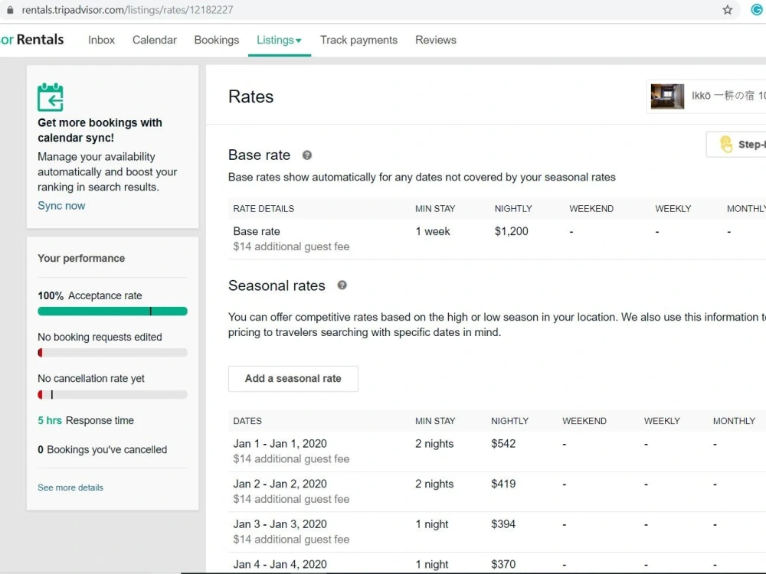
Task: Open the Calendar tab
Action: [155, 40]
